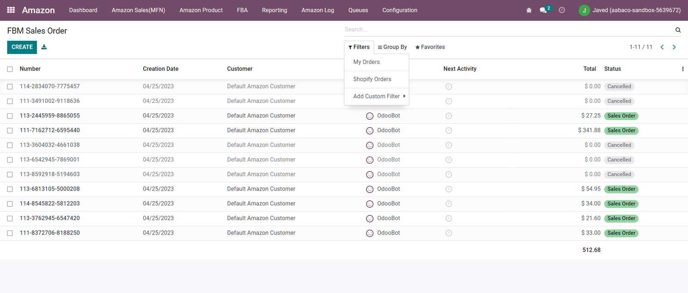Apply the My Orders filter
Screen dimensions: 688x293
377,62
